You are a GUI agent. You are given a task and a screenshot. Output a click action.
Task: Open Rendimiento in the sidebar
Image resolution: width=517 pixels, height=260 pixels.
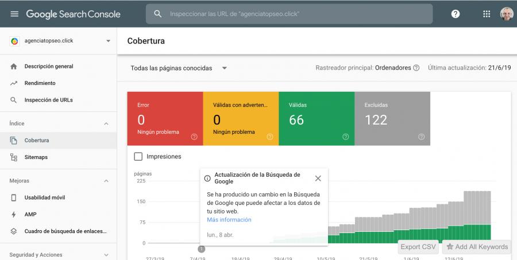click(40, 83)
